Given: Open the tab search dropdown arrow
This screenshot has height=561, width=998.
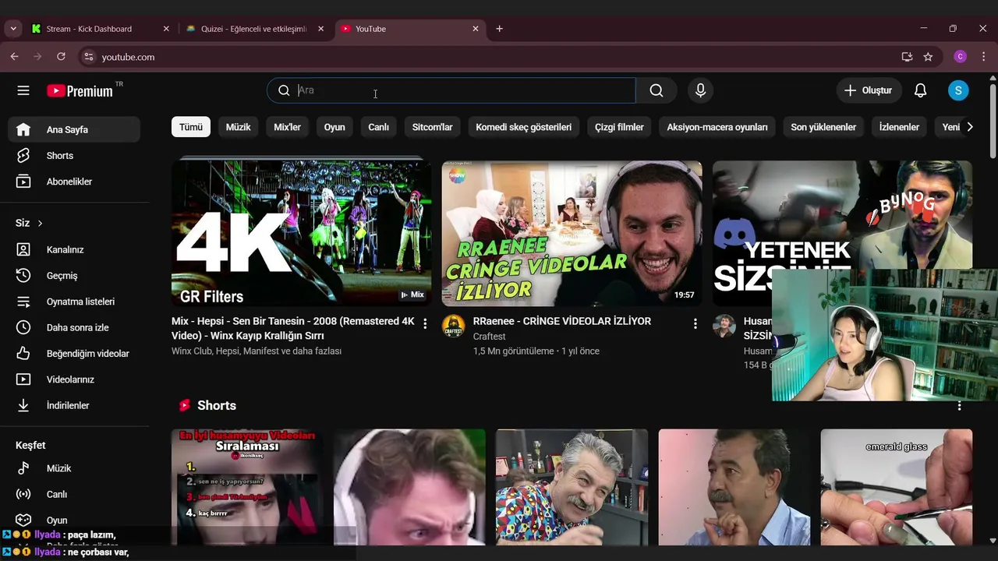Looking at the screenshot, I should (x=12, y=29).
